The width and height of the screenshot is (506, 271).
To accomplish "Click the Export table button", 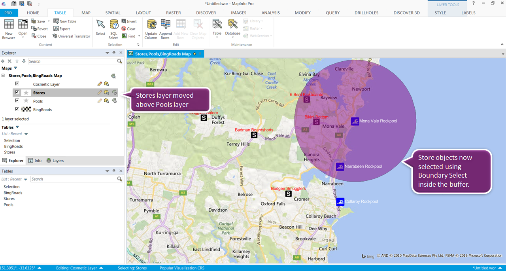I will (x=61, y=29).
